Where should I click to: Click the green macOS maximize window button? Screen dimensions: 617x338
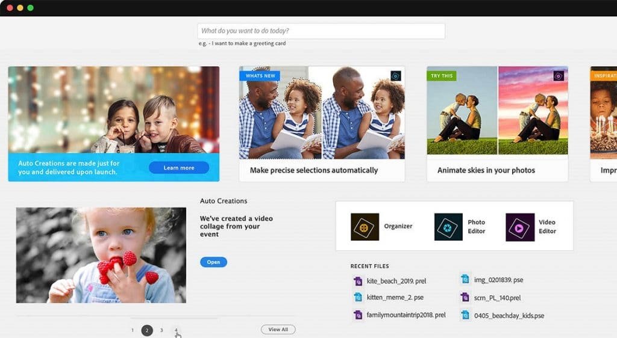[x=30, y=8]
